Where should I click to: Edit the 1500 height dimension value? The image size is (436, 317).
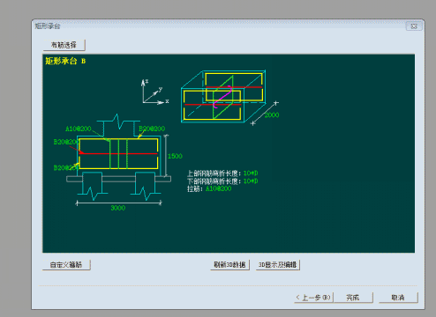click(175, 156)
